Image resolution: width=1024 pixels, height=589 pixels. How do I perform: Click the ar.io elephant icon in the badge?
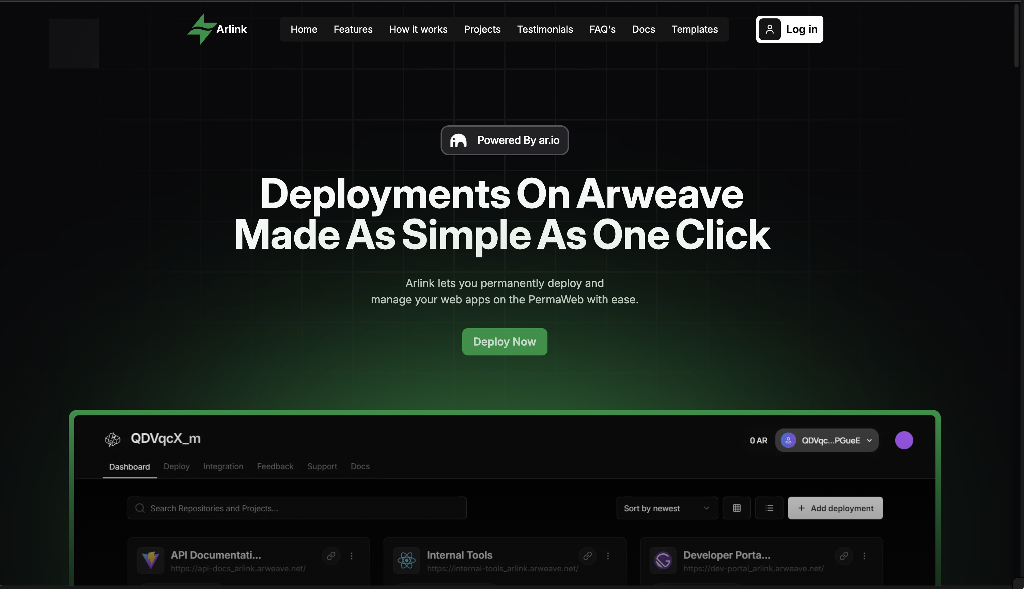(x=458, y=140)
